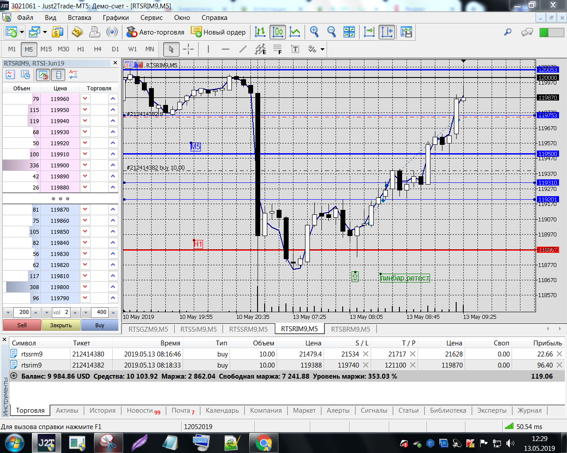Screen dimensions: 567x453
Task: Expand the new chart dropdown arrow
Action: click(x=21, y=32)
